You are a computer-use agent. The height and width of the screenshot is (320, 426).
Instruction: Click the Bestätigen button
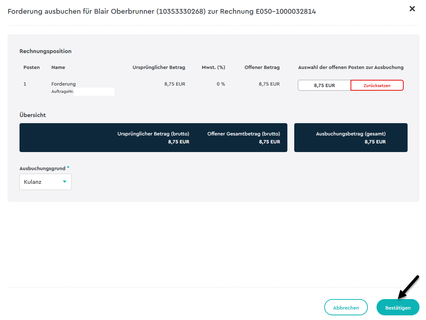[398, 307]
